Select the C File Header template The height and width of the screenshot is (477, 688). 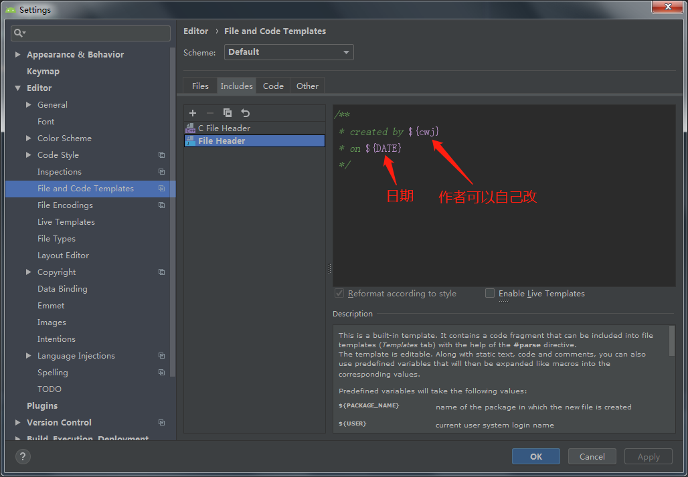coord(226,127)
